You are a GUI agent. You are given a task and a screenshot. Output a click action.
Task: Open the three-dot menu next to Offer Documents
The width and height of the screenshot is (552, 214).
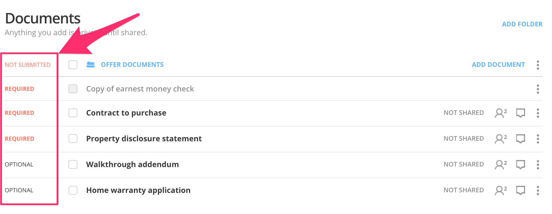538,65
